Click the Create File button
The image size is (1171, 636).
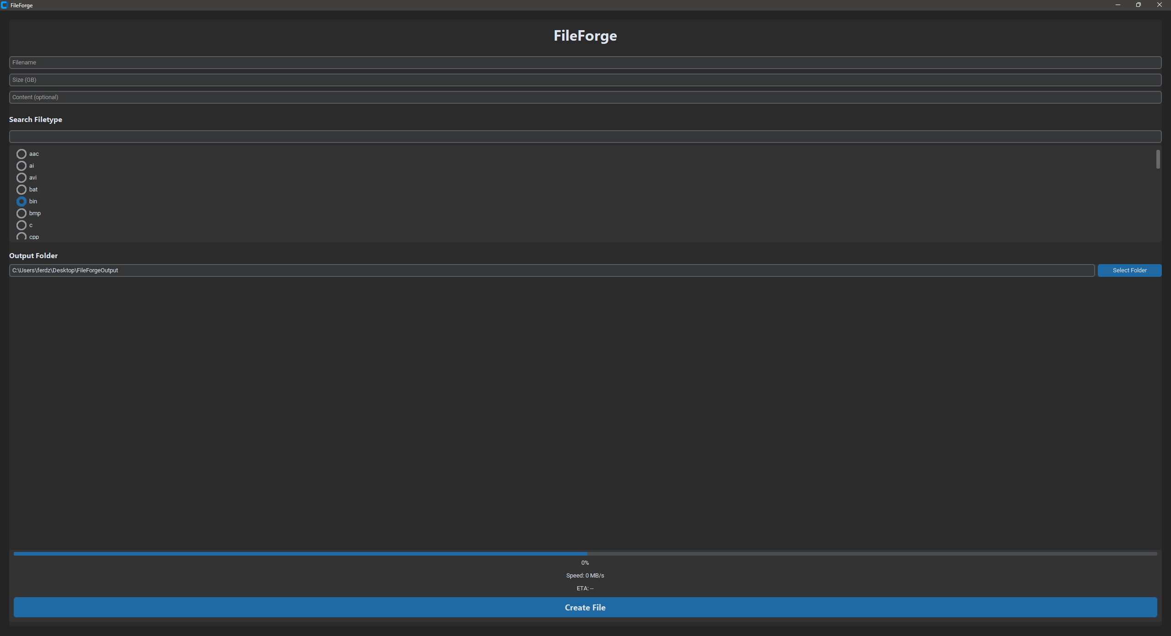[x=585, y=607]
